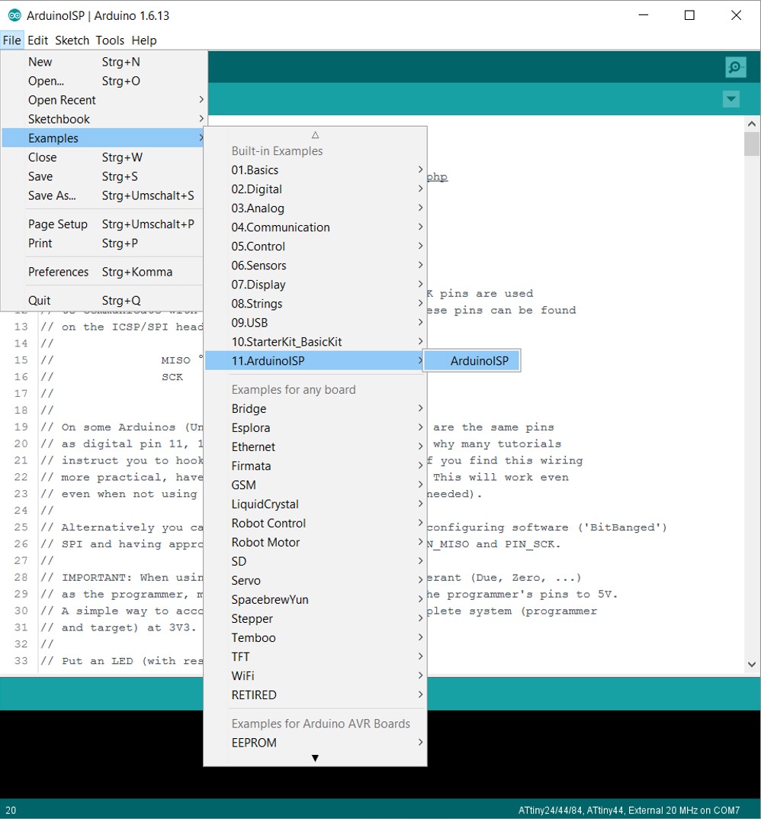Select Print menu entry
Image resolution: width=761 pixels, height=819 pixels.
point(103,243)
